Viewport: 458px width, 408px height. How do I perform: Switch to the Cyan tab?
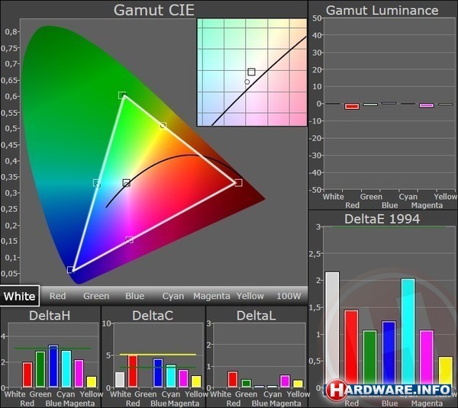tap(173, 296)
